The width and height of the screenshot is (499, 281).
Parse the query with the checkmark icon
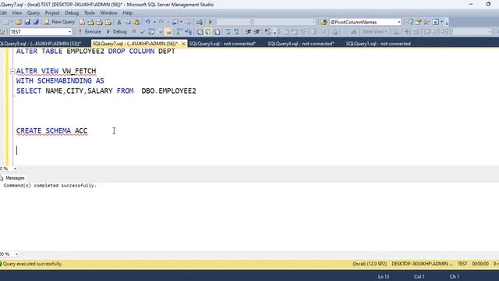pos(142,31)
